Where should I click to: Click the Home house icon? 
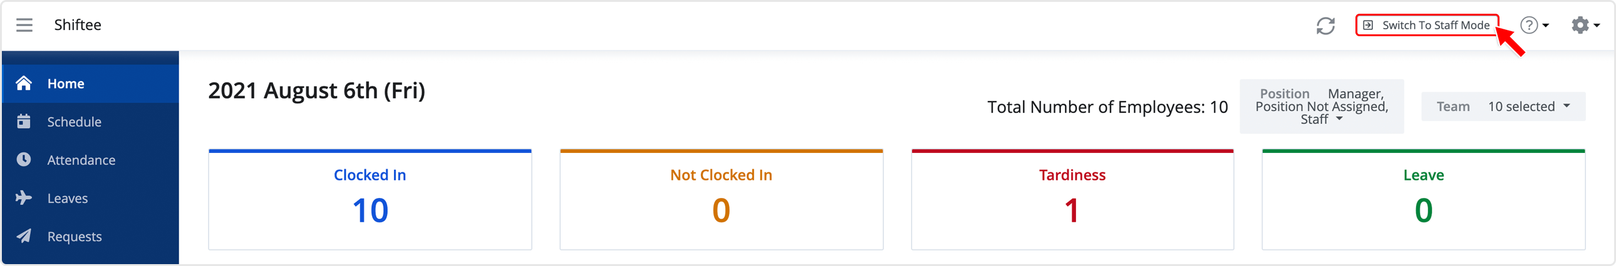(x=24, y=83)
